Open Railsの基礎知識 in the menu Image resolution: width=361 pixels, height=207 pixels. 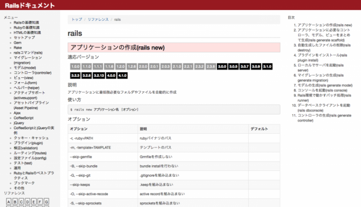[x=26, y=22]
